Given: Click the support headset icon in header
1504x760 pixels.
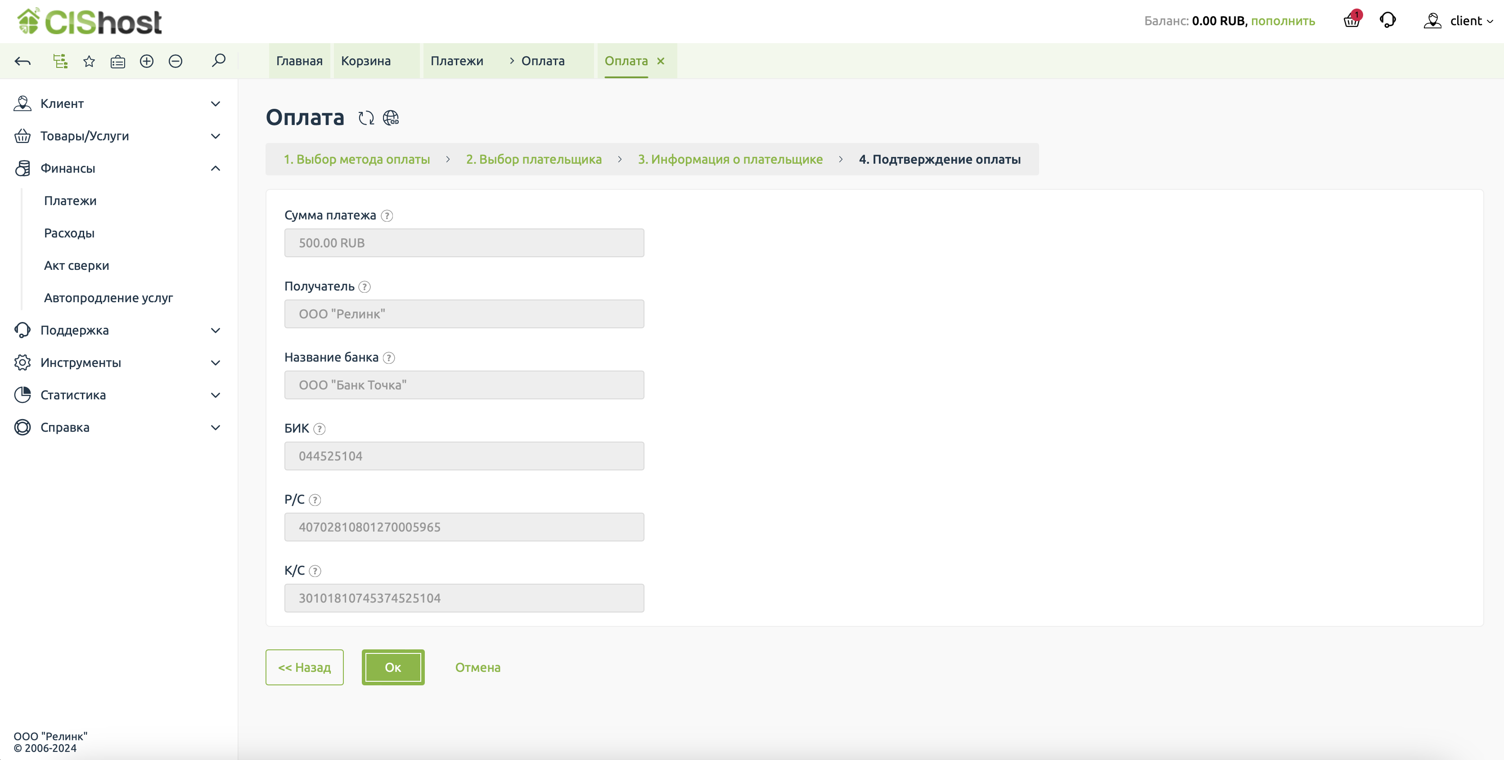Looking at the screenshot, I should pos(1387,20).
